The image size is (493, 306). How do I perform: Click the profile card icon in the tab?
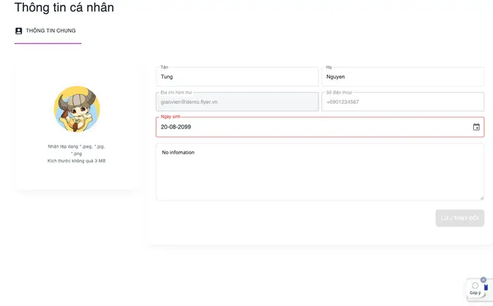point(18,31)
